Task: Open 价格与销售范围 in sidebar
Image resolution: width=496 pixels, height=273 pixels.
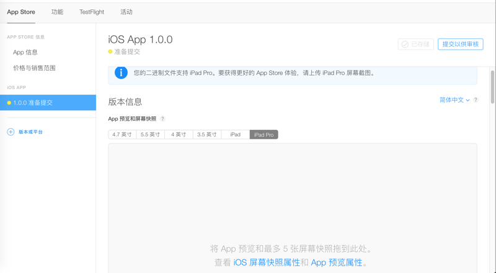Action: click(34, 68)
